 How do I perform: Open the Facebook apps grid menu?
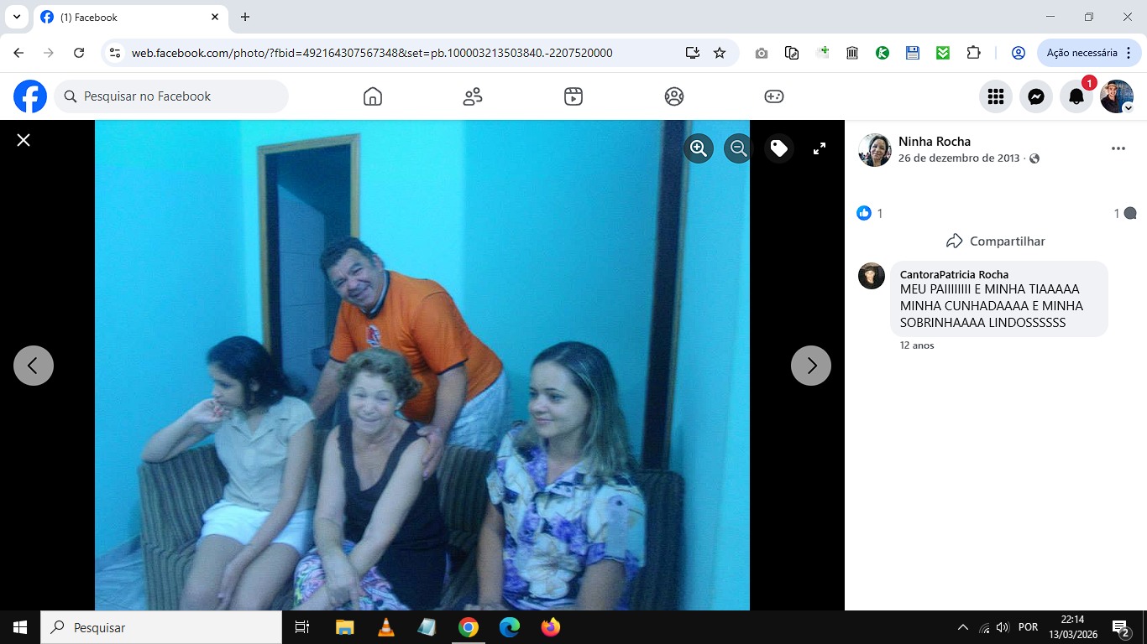coord(996,96)
